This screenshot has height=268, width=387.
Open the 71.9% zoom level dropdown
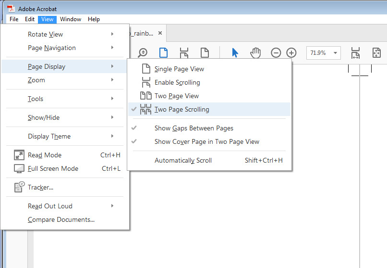[335, 53]
